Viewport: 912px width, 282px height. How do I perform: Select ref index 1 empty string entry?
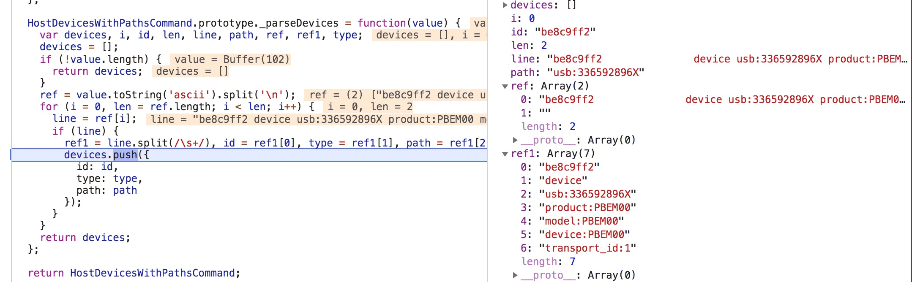point(535,113)
